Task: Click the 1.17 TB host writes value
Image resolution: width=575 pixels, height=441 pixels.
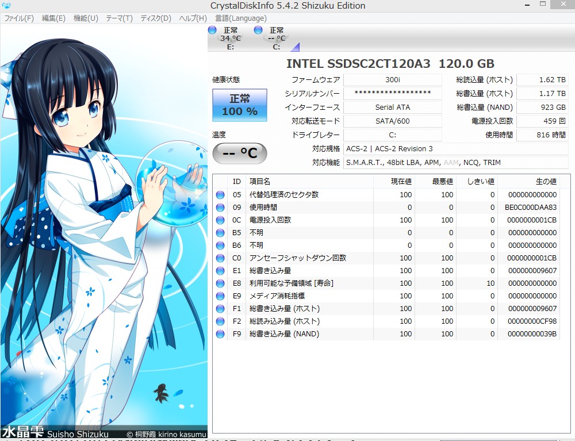Action: coord(542,94)
